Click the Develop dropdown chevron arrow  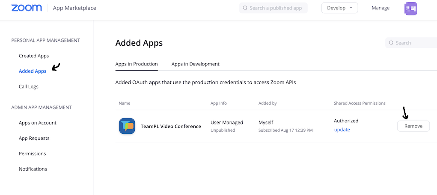pos(351,8)
